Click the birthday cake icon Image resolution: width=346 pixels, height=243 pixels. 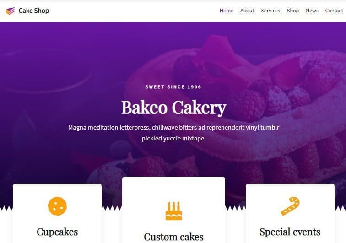point(173,211)
